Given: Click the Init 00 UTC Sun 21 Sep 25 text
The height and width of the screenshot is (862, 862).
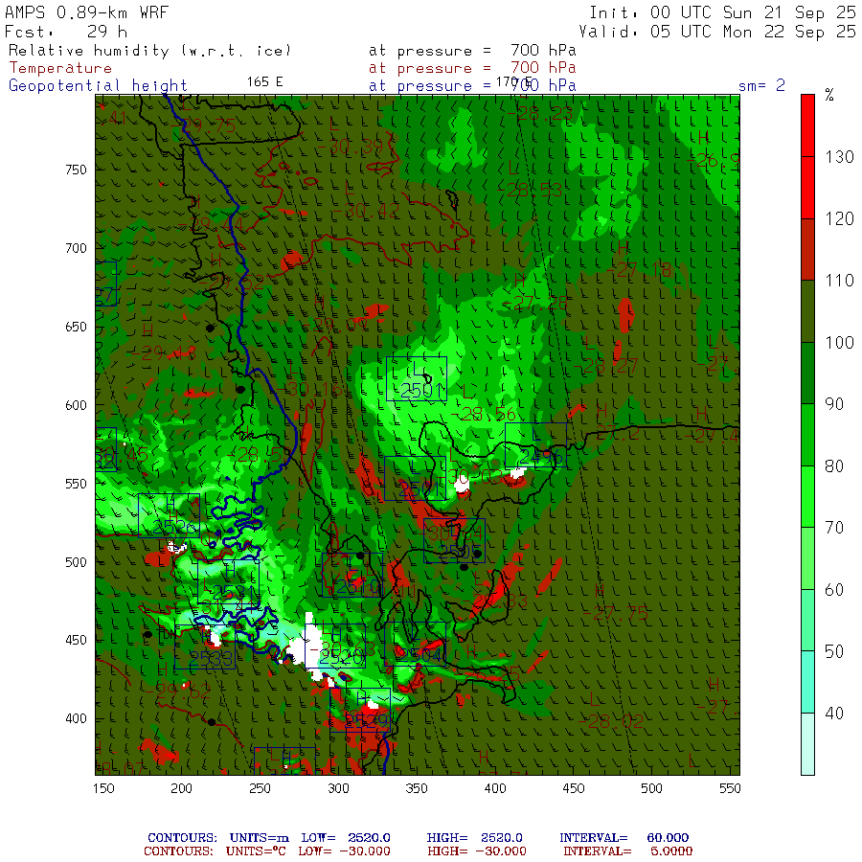Looking at the screenshot, I should (722, 12).
